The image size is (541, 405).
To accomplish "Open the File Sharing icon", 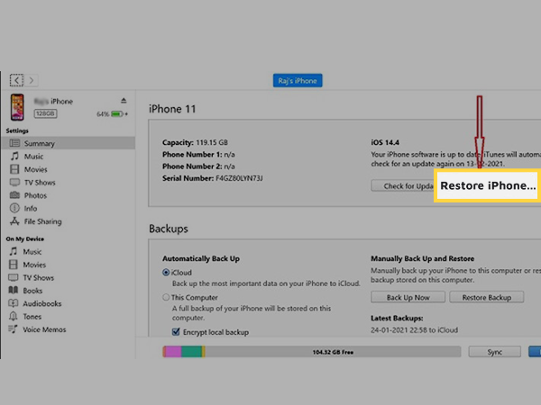I will pyautogui.click(x=14, y=221).
